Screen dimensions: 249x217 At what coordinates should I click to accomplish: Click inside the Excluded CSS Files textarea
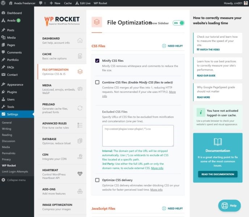click(138, 136)
